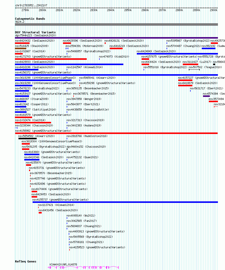Open variant nsv6426131 (Sedlazeck2020)
The width and height of the screenshot is (225, 270).
tap(124, 41)
